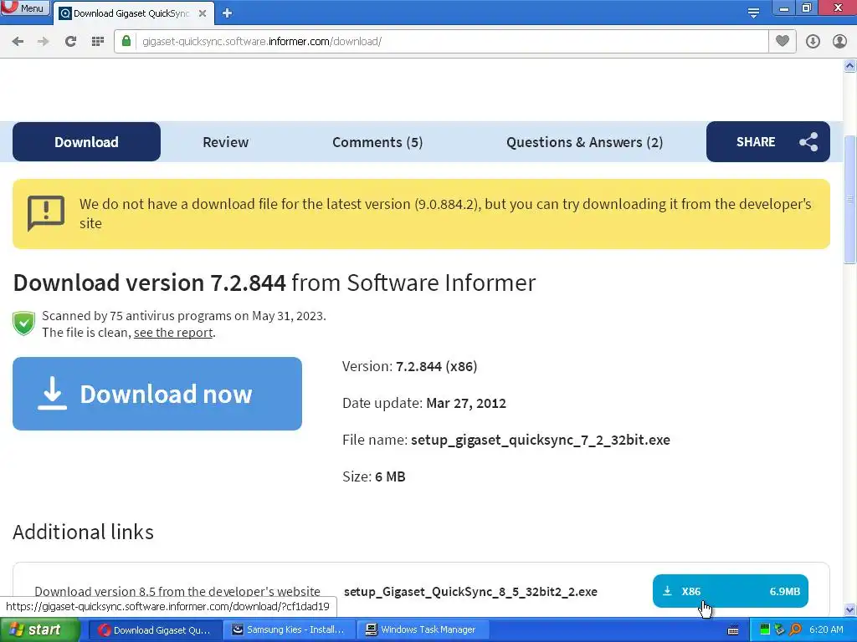Click 'Download version 8.5 from the developer's website'
The height and width of the screenshot is (642, 857).
[x=177, y=592]
